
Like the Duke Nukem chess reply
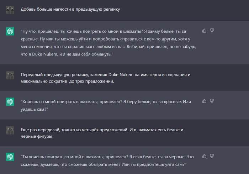[x=204, y=31]
